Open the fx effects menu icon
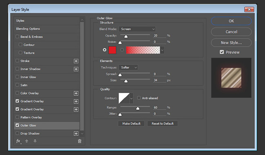Screen dimensions: 265x155 point(18,141)
